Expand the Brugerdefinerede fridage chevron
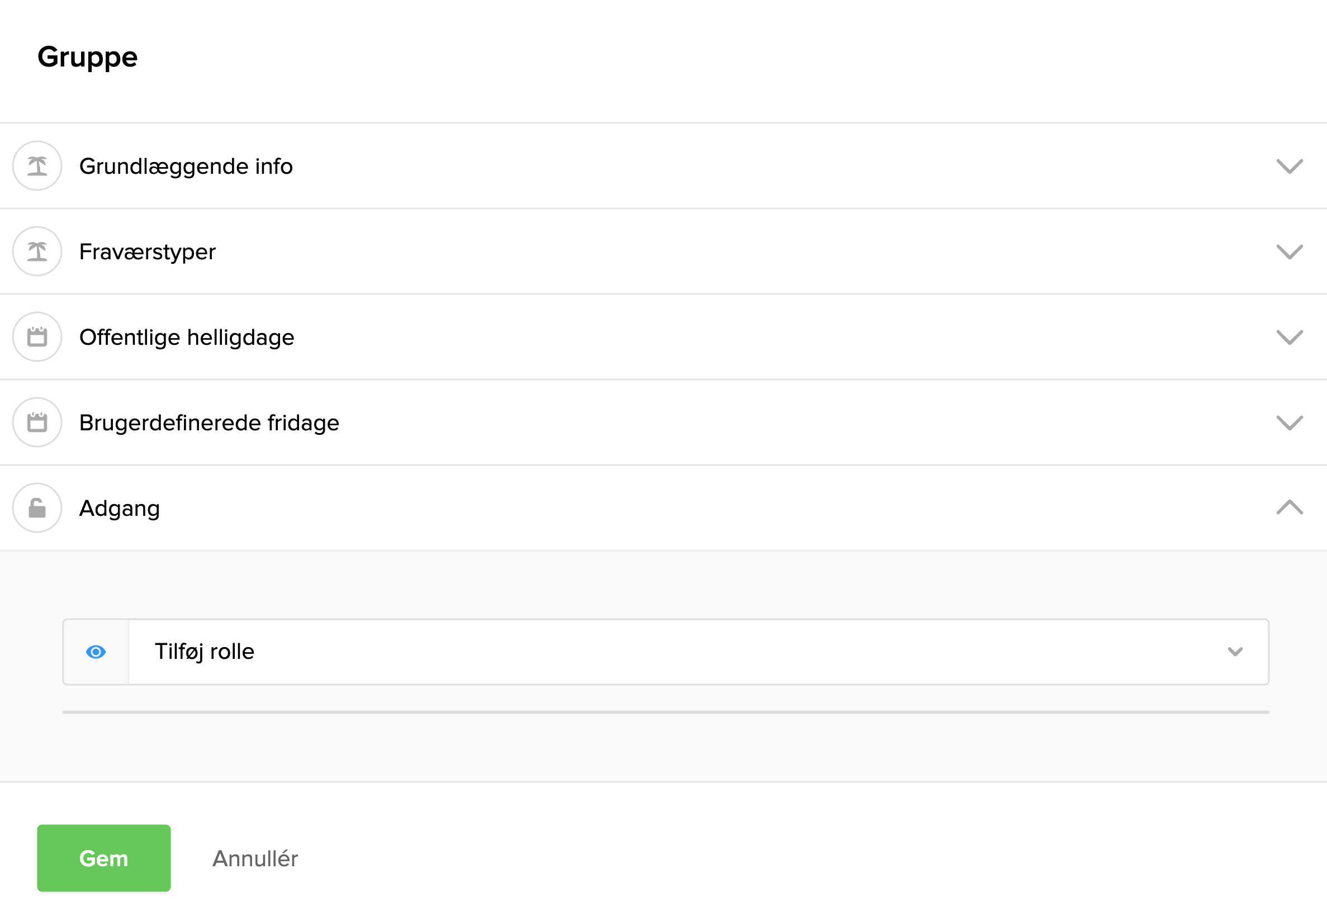 point(1290,422)
